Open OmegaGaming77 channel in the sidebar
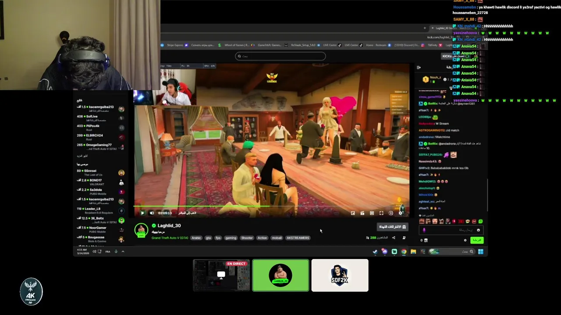The image size is (561, 315). [100, 147]
